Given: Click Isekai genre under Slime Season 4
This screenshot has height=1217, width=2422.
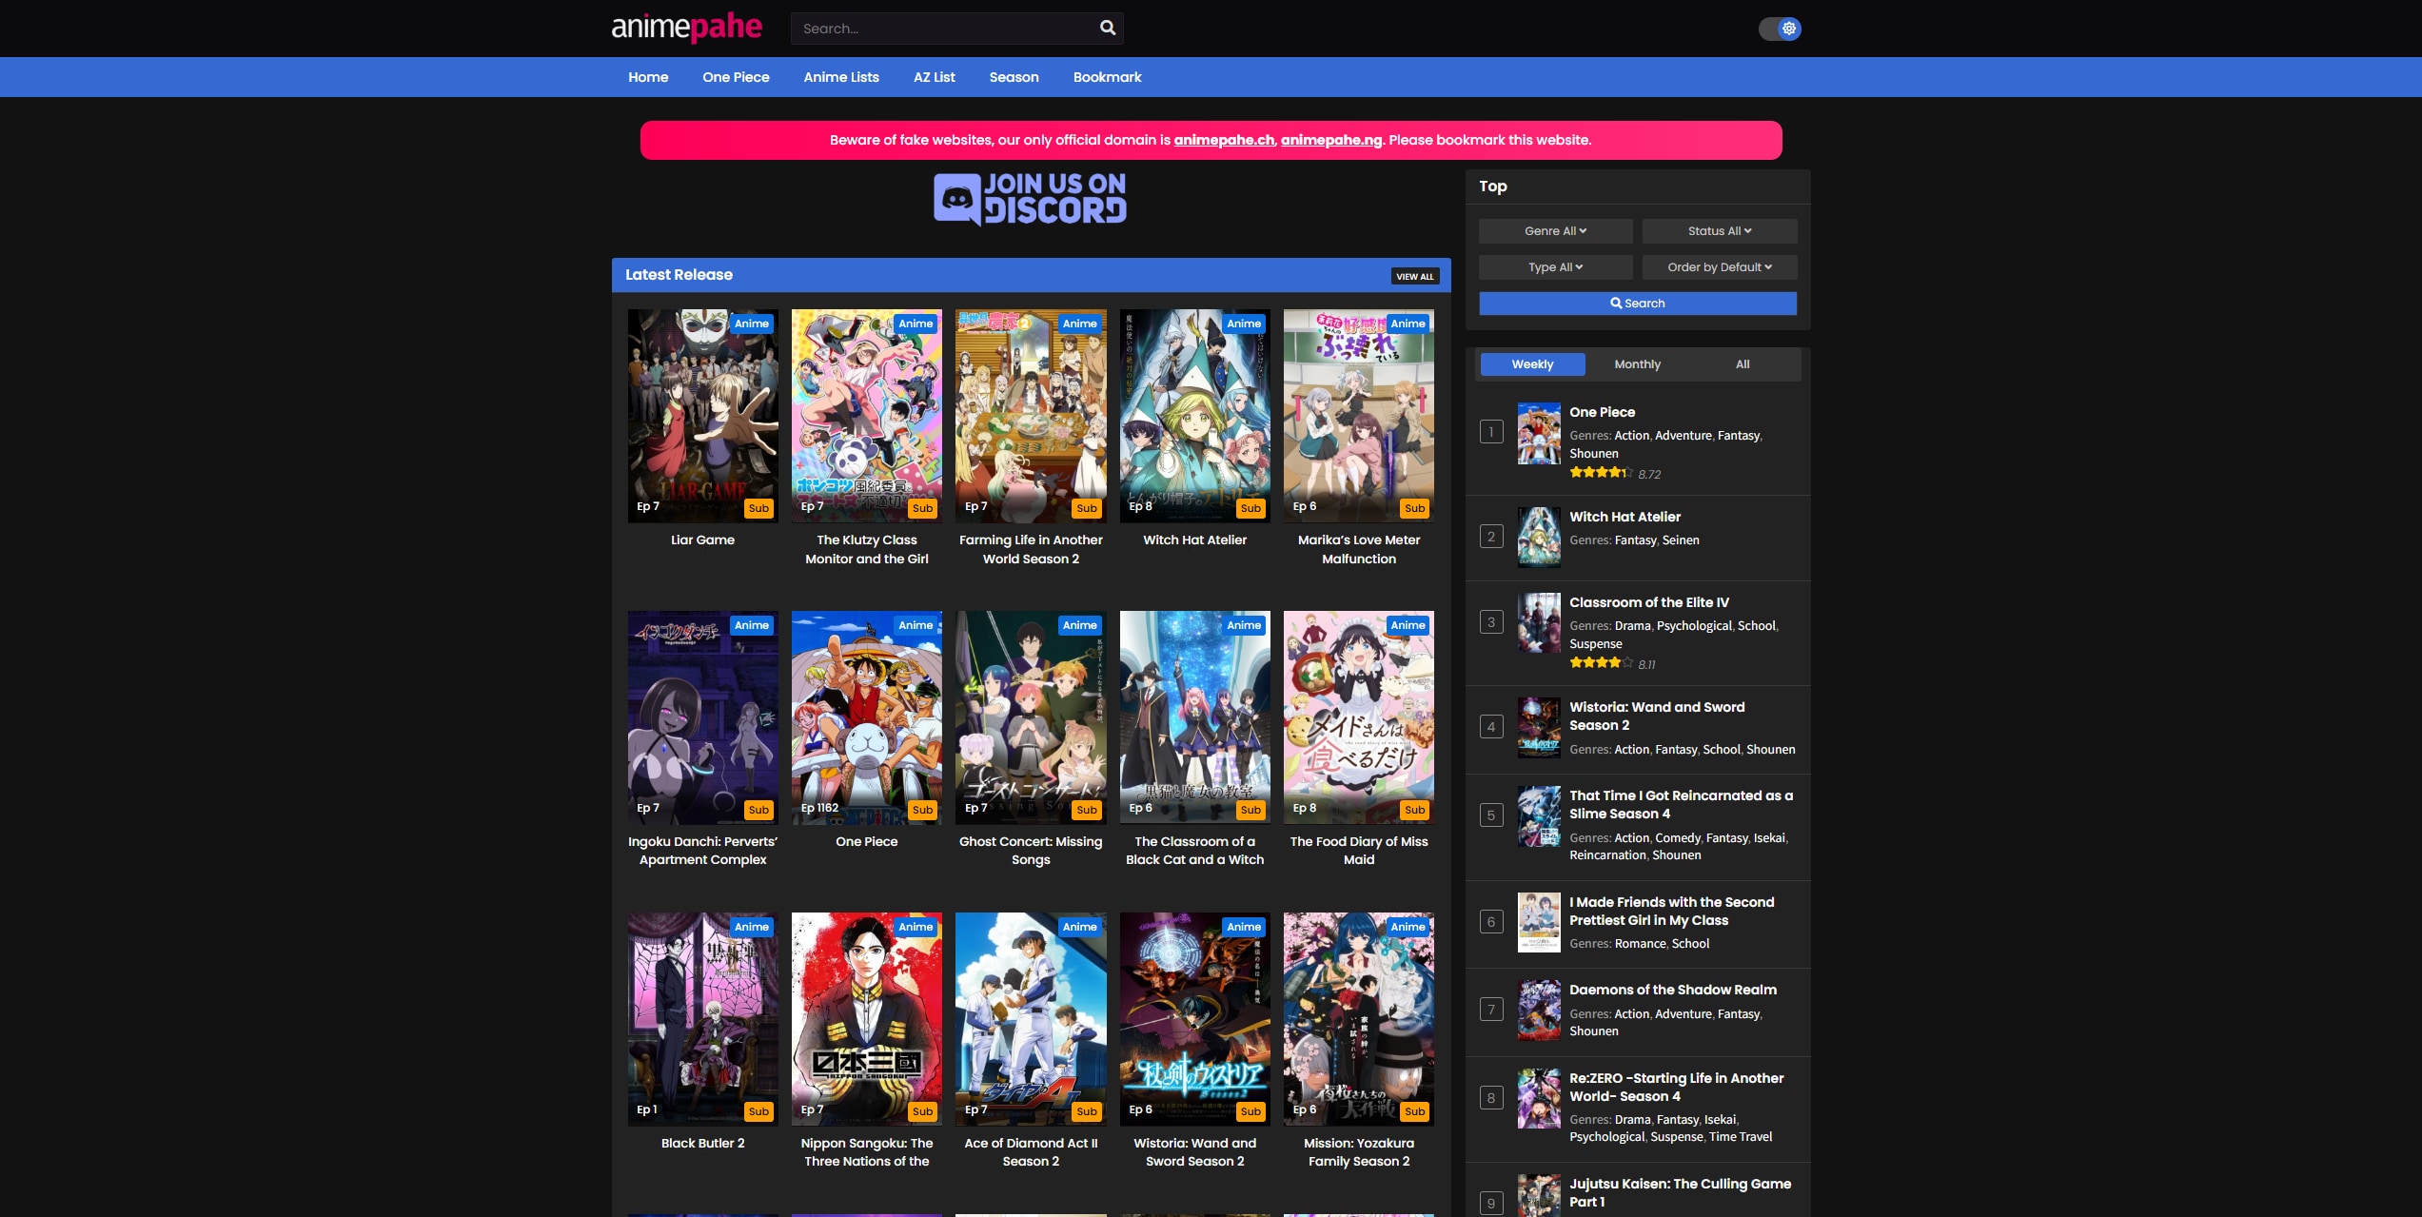Looking at the screenshot, I should pos(1769,838).
